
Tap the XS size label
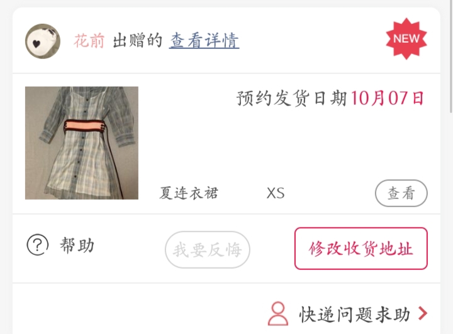point(276,193)
